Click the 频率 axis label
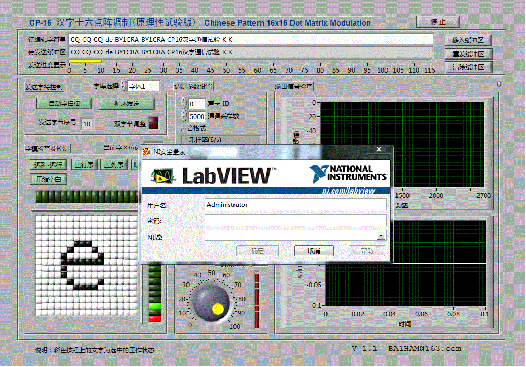This screenshot has width=526, height=367. click(402, 206)
